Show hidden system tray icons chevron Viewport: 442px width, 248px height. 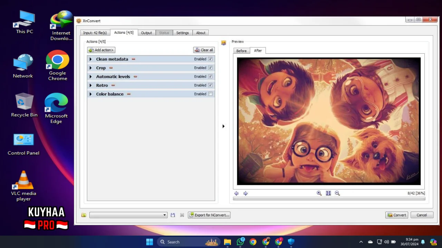pyautogui.click(x=361, y=242)
